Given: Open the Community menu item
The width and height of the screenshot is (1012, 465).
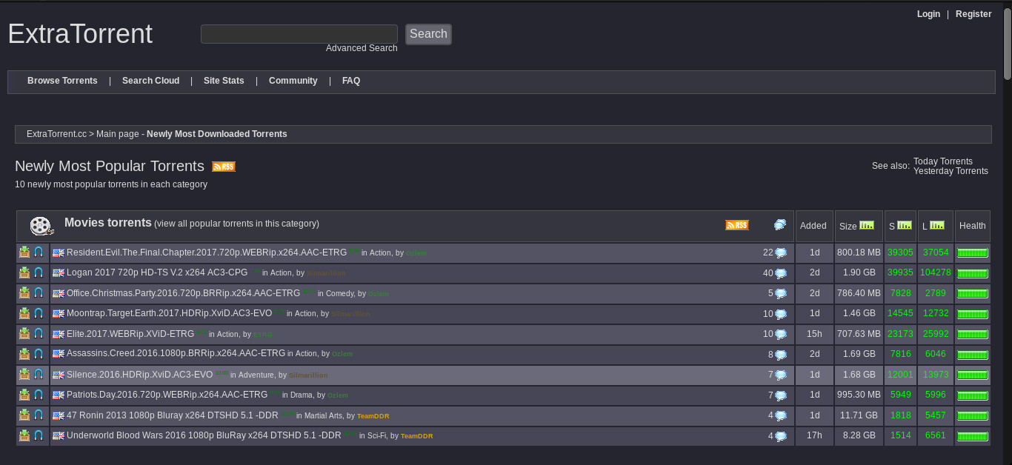Looking at the screenshot, I should [293, 81].
